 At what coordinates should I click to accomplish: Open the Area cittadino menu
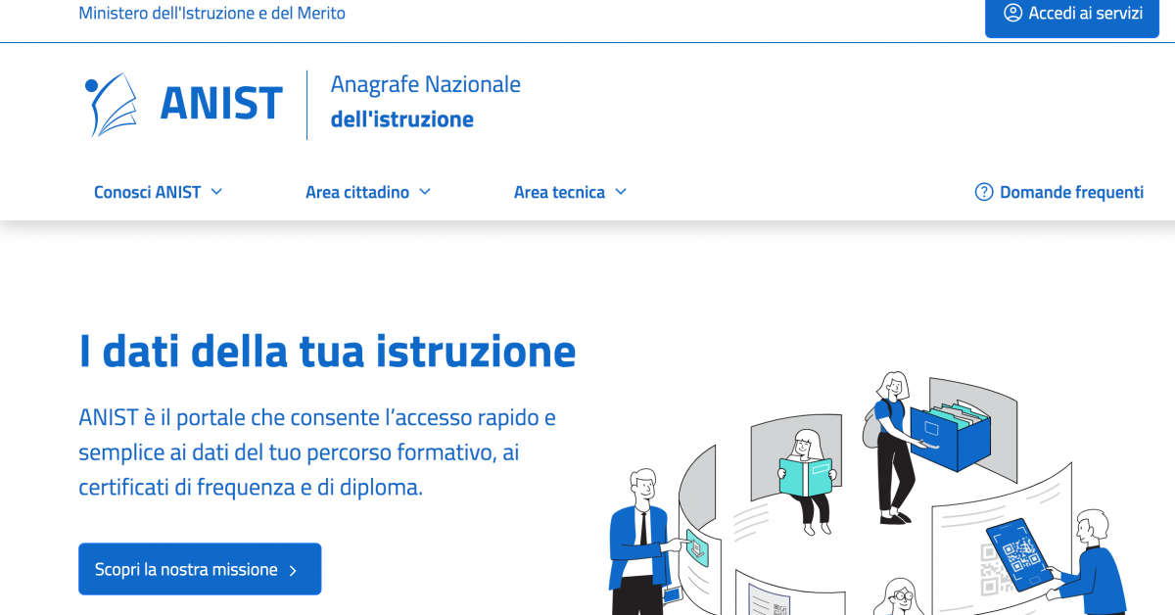(368, 192)
